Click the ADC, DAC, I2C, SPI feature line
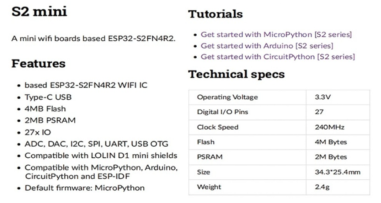Viewport: 381px width, 203px height. (96, 144)
